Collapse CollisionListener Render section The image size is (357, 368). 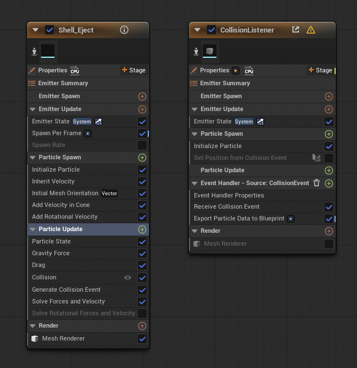[195, 231]
